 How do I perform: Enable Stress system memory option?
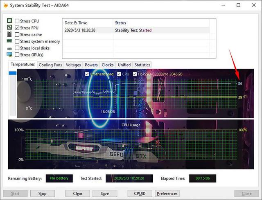(x=17, y=41)
